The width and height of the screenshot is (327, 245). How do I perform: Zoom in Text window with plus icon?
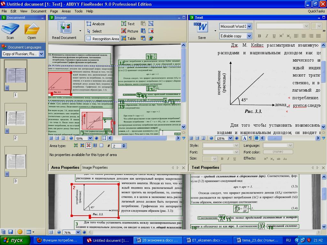(x=237, y=138)
